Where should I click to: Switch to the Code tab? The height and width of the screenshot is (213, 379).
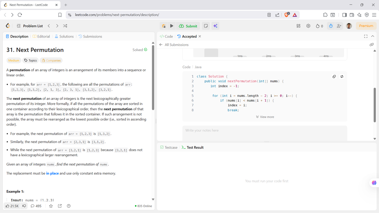tap(166, 37)
